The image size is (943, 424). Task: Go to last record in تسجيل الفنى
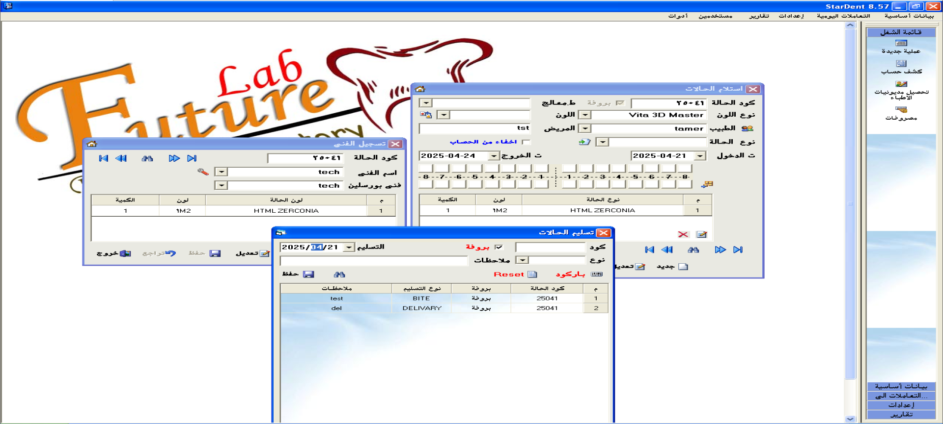pyautogui.click(x=192, y=158)
